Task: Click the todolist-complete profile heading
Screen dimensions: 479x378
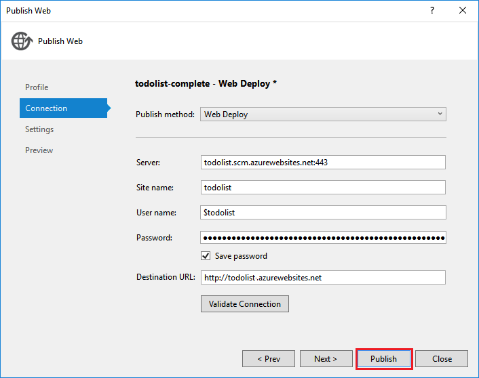Action: [x=206, y=83]
